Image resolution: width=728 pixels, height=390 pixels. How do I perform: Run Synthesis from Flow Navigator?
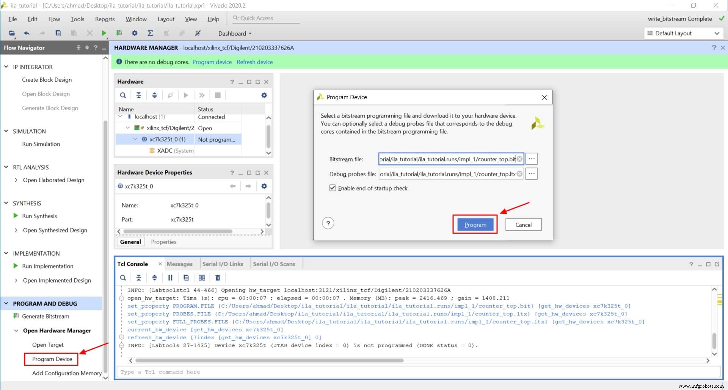(39, 216)
